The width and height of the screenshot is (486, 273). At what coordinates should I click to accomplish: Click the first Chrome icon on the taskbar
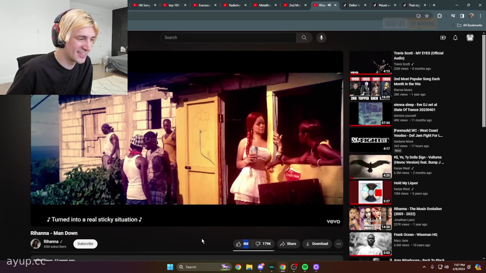pos(238,267)
